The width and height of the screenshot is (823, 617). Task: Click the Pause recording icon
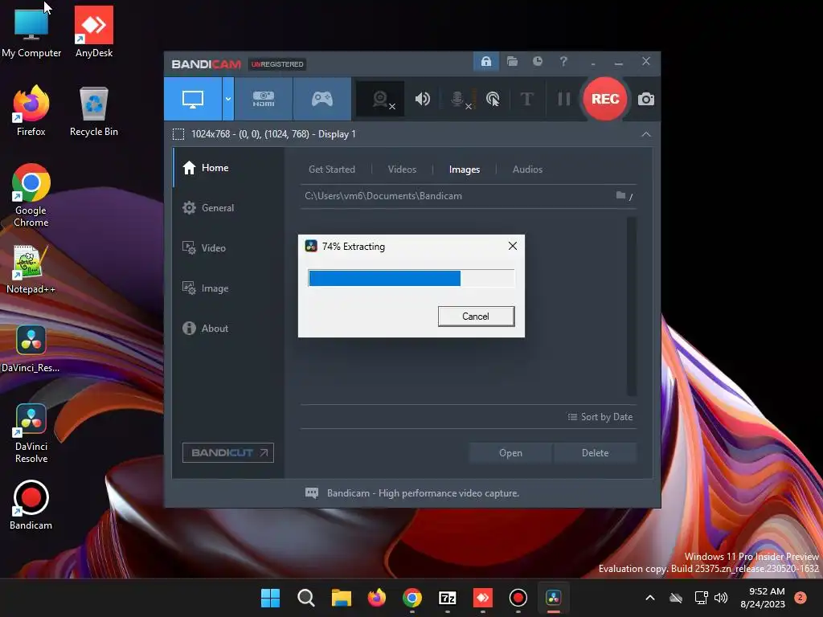[x=563, y=99]
